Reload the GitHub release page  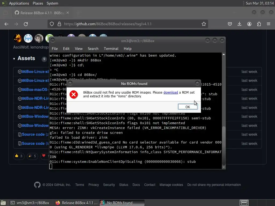pyautogui.click(x=26, y=24)
